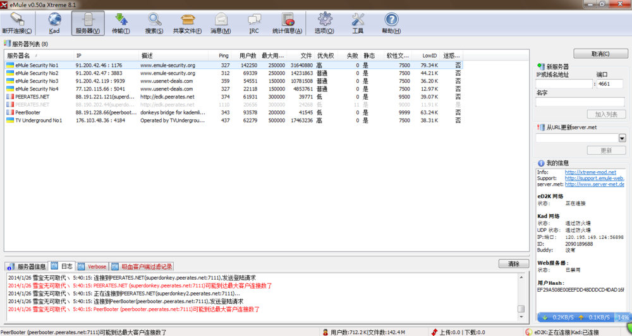This screenshot has height=336, width=632.
Task: Open the Transfers (传输) view
Action: tap(121, 23)
